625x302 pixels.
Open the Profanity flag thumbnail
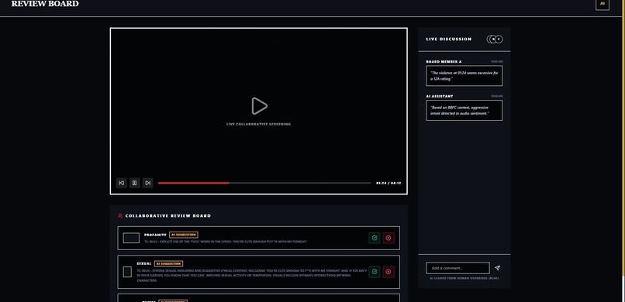[131, 238]
